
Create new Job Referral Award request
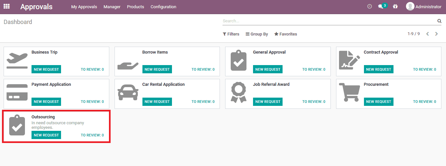tap(268, 102)
